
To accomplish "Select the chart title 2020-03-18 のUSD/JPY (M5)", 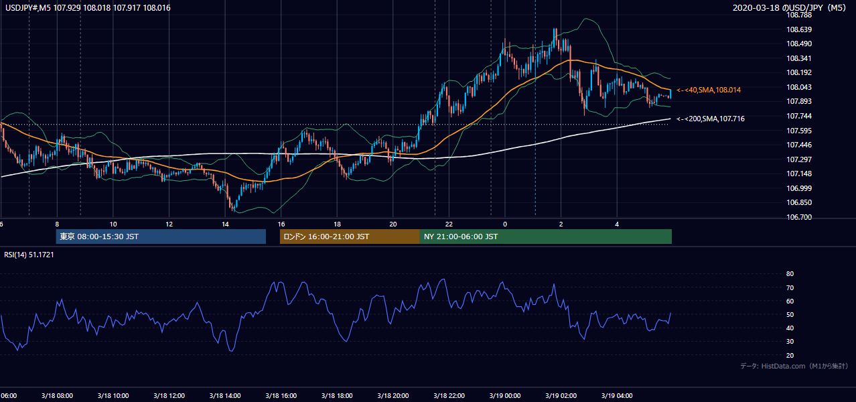I will pyautogui.click(x=790, y=8).
